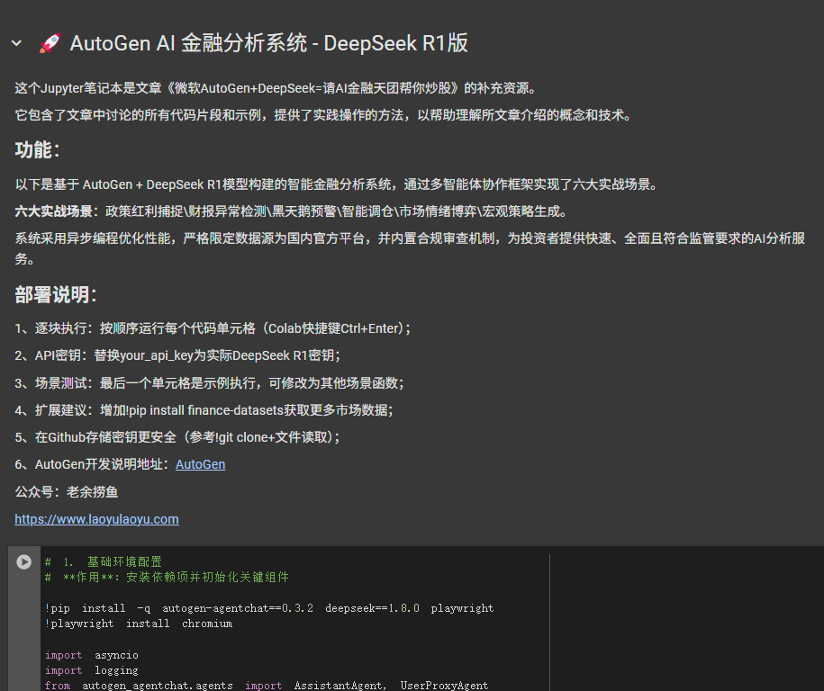Viewport: 824px width, 691px height.
Task: Run the first code cell
Action: (x=23, y=561)
